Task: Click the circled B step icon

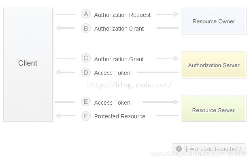Action: click(x=86, y=28)
